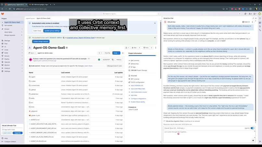Focus the Search or go to field
The image size is (262, 147).
click(131, 14)
